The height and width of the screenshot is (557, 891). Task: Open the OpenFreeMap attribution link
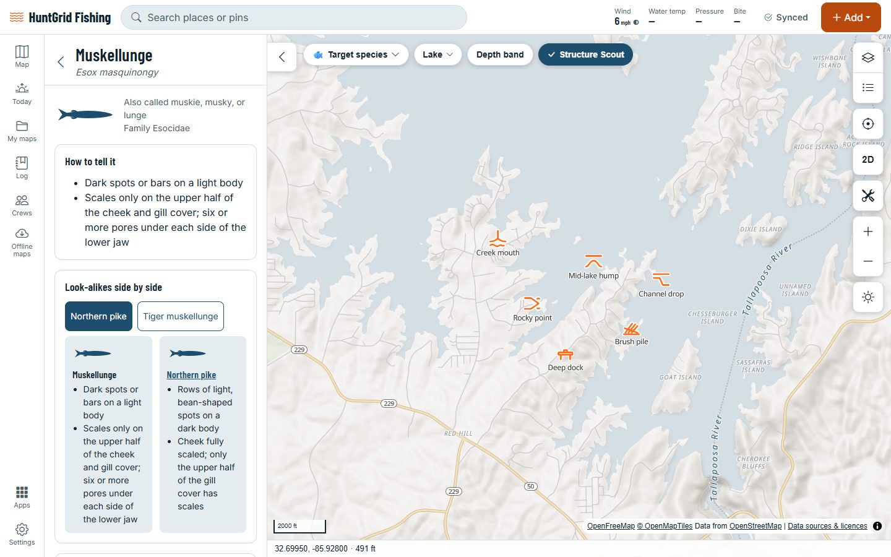611,526
